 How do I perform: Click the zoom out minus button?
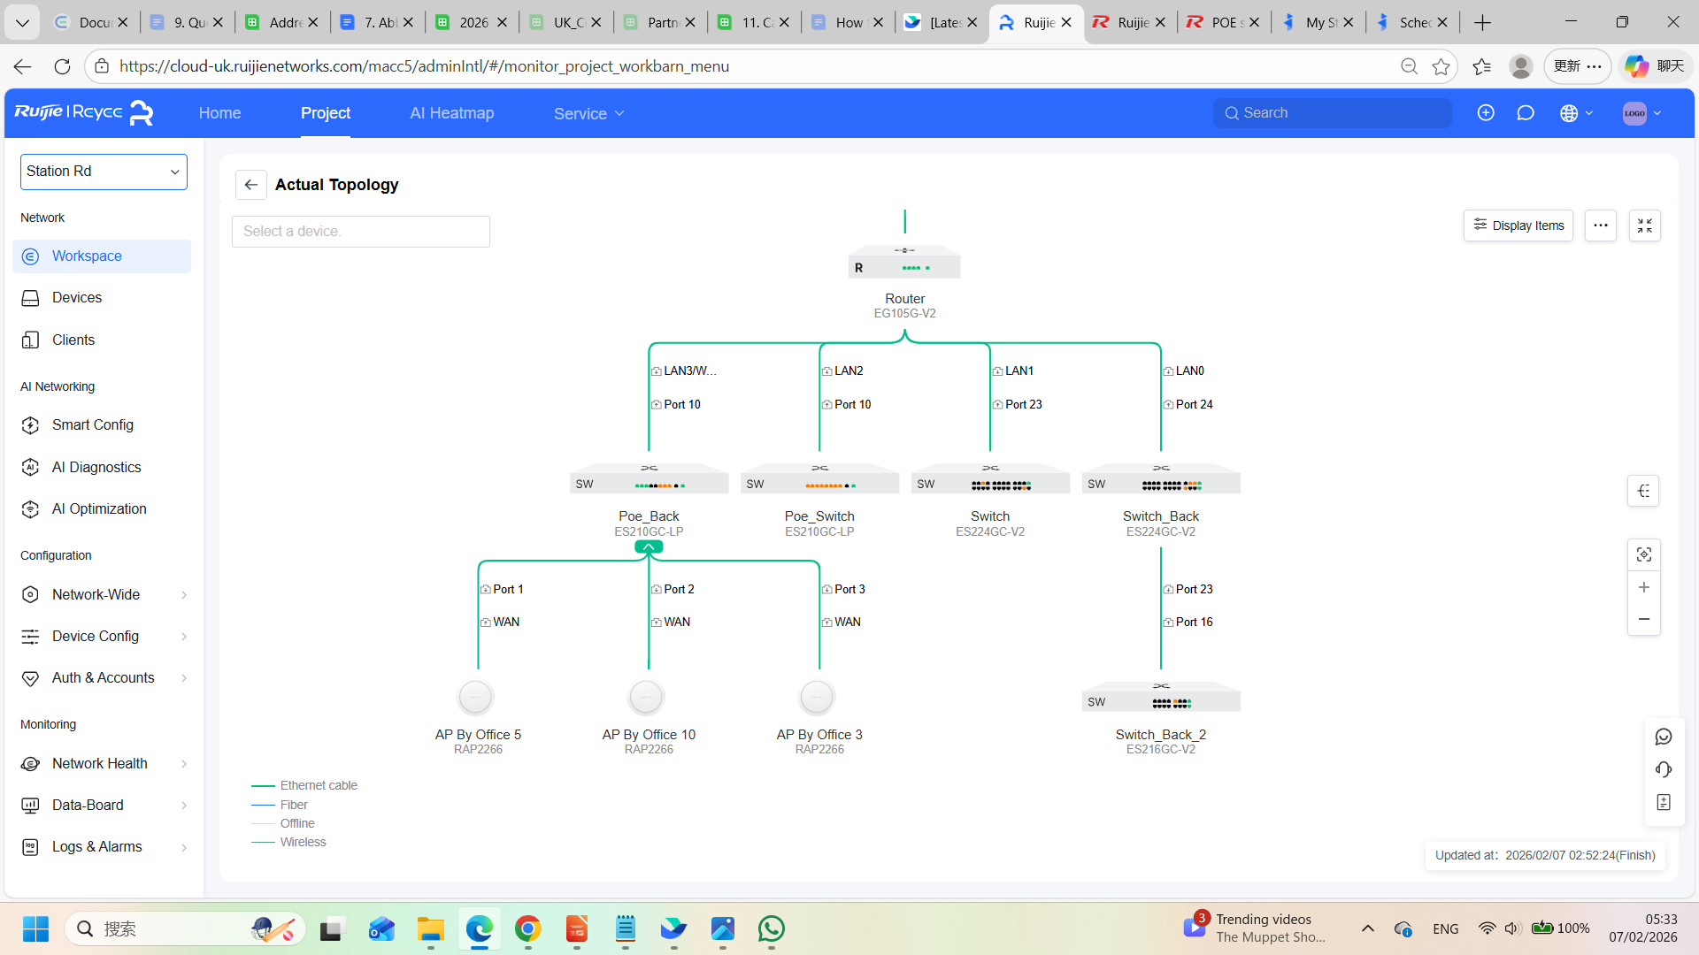[1643, 620]
